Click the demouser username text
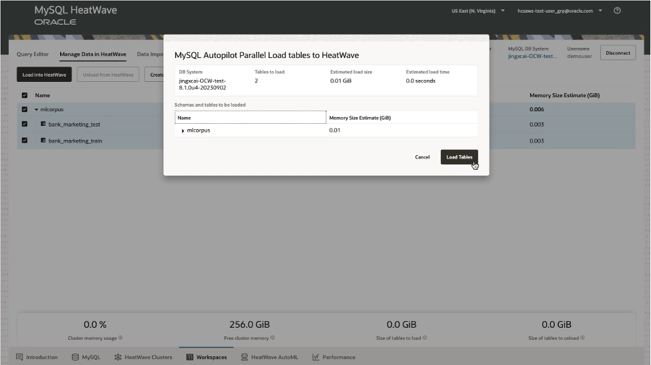 click(580, 57)
